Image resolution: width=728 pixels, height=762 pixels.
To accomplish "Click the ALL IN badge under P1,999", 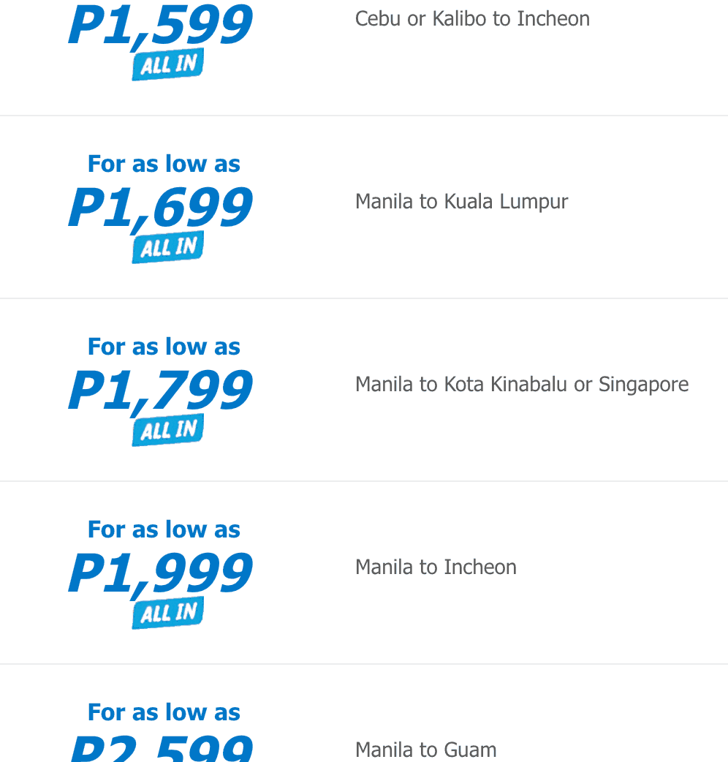I will [x=167, y=614].
